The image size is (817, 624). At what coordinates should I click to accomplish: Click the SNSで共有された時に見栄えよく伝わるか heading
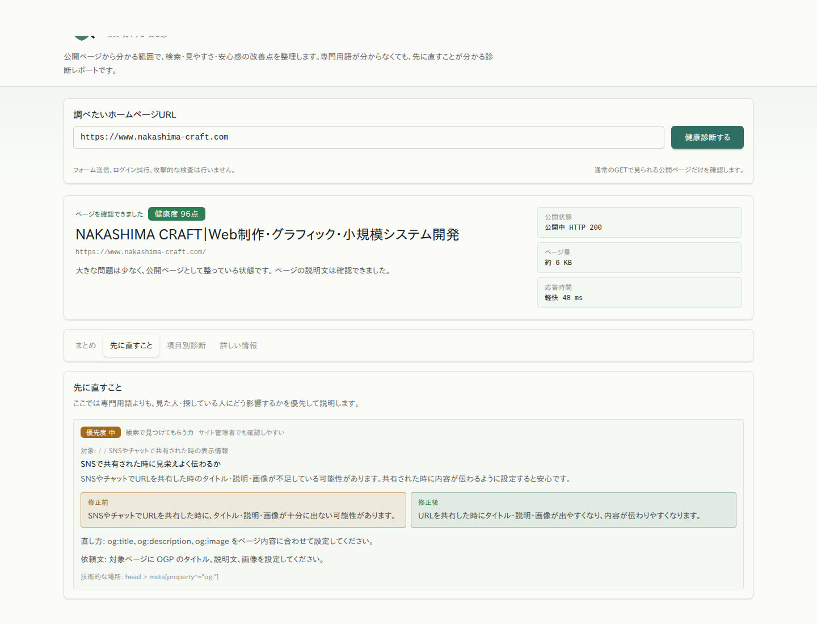coord(150,464)
